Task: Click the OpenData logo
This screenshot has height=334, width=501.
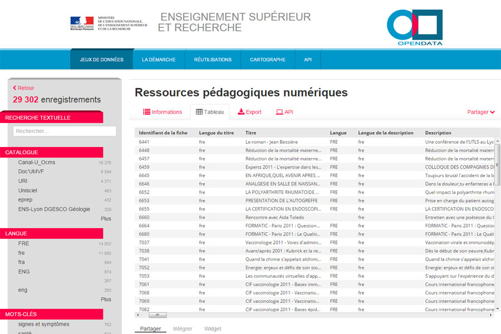Action: click(414, 27)
